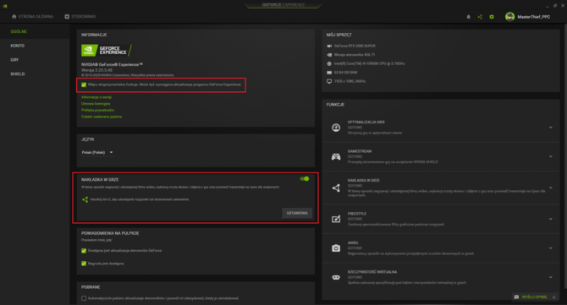This screenshot has width=567, height=305.
Task: Click monitor icon next to 1920 x 1080
Action: 329,81
